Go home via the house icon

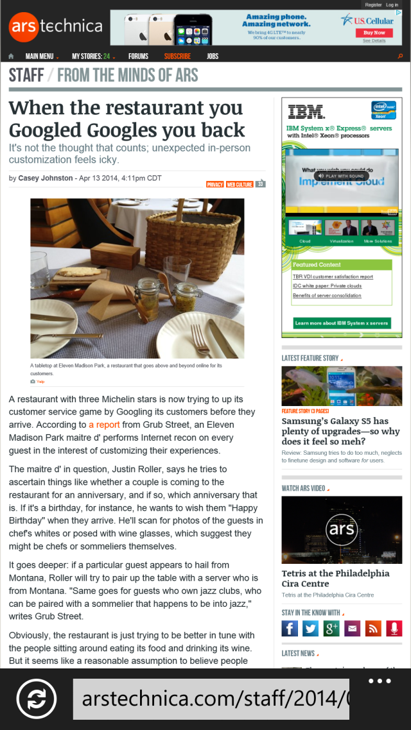pyautogui.click(x=11, y=56)
